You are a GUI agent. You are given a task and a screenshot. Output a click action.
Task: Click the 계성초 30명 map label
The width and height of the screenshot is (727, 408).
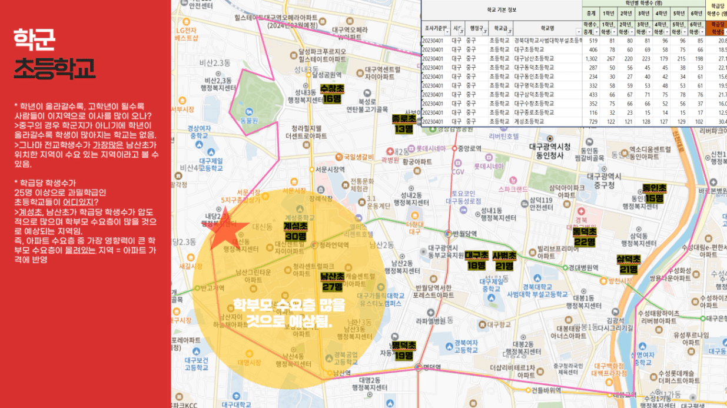[x=296, y=231]
